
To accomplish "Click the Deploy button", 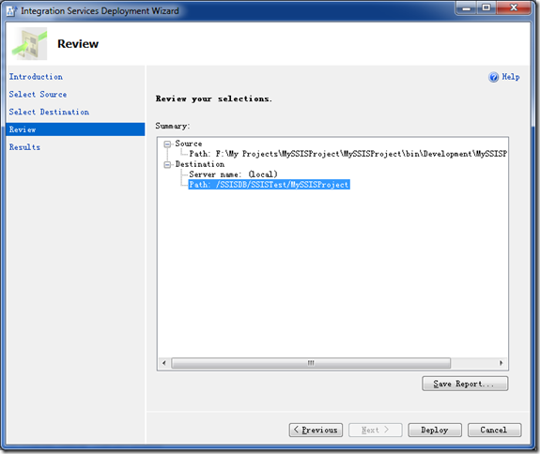I will pyautogui.click(x=435, y=430).
